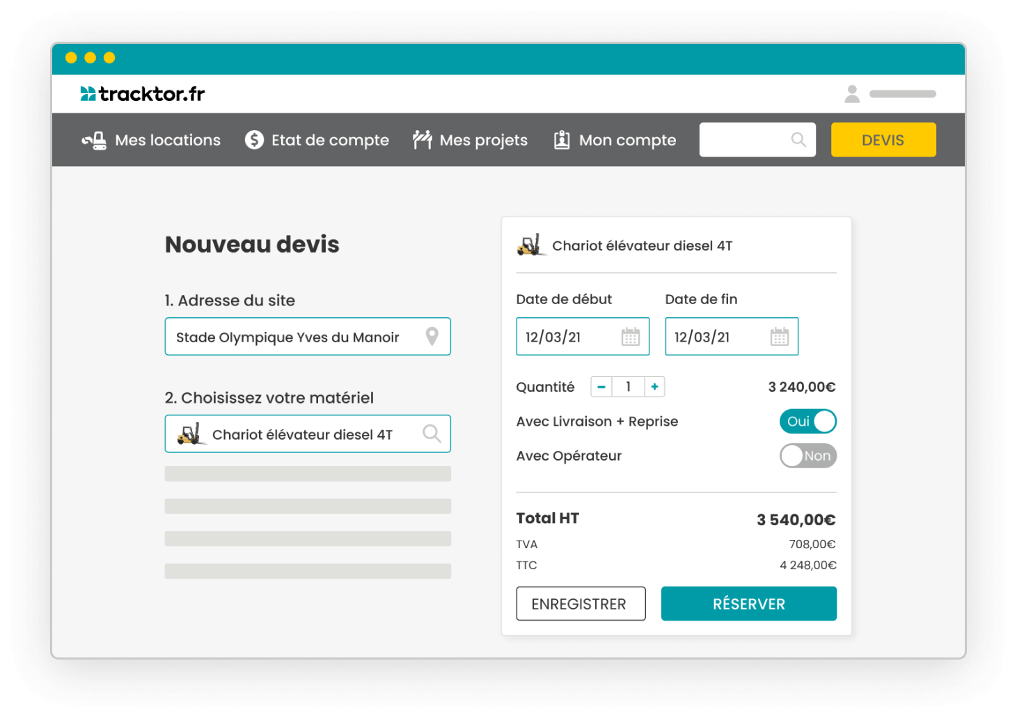
Task: Click the quantity value field showing 1
Action: 628,387
